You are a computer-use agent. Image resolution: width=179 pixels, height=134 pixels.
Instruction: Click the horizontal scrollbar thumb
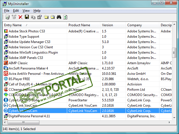point(23,122)
